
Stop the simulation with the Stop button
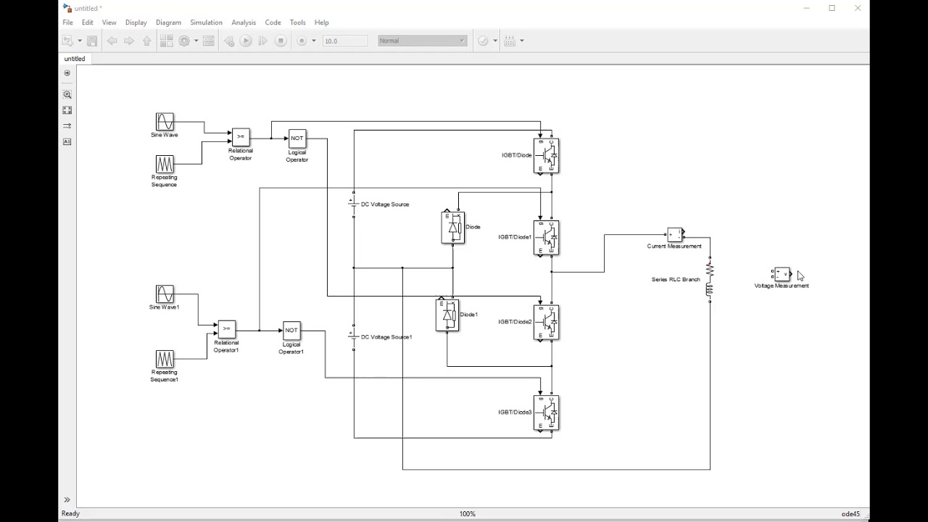281,41
